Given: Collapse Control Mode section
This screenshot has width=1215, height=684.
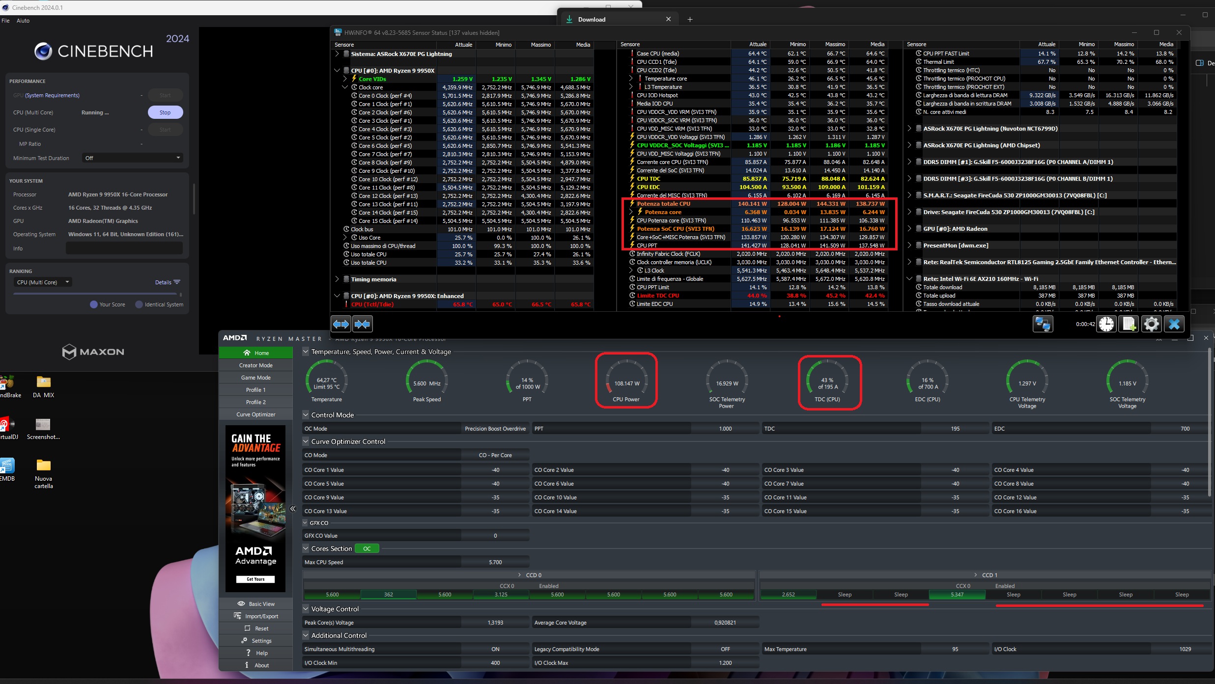Looking at the screenshot, I should [306, 415].
